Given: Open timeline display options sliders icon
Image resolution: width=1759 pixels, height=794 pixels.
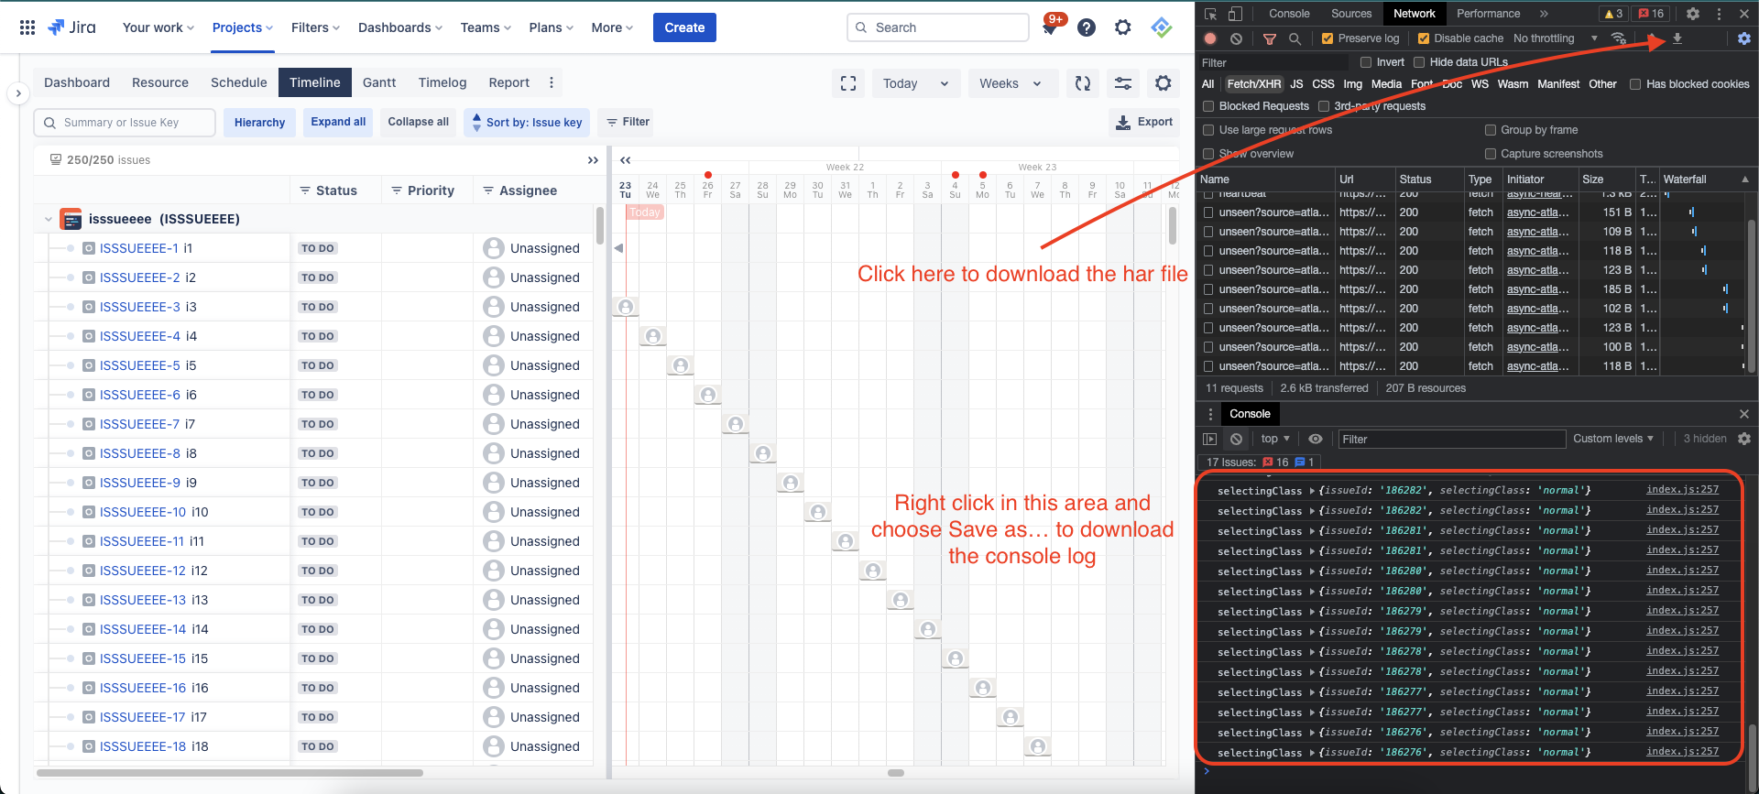Looking at the screenshot, I should (1122, 83).
